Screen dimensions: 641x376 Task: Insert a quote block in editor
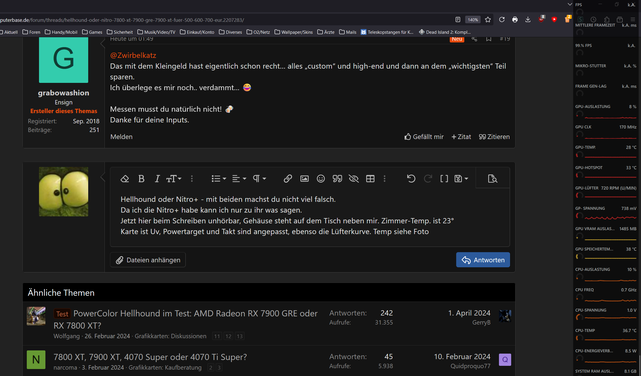pyautogui.click(x=337, y=179)
